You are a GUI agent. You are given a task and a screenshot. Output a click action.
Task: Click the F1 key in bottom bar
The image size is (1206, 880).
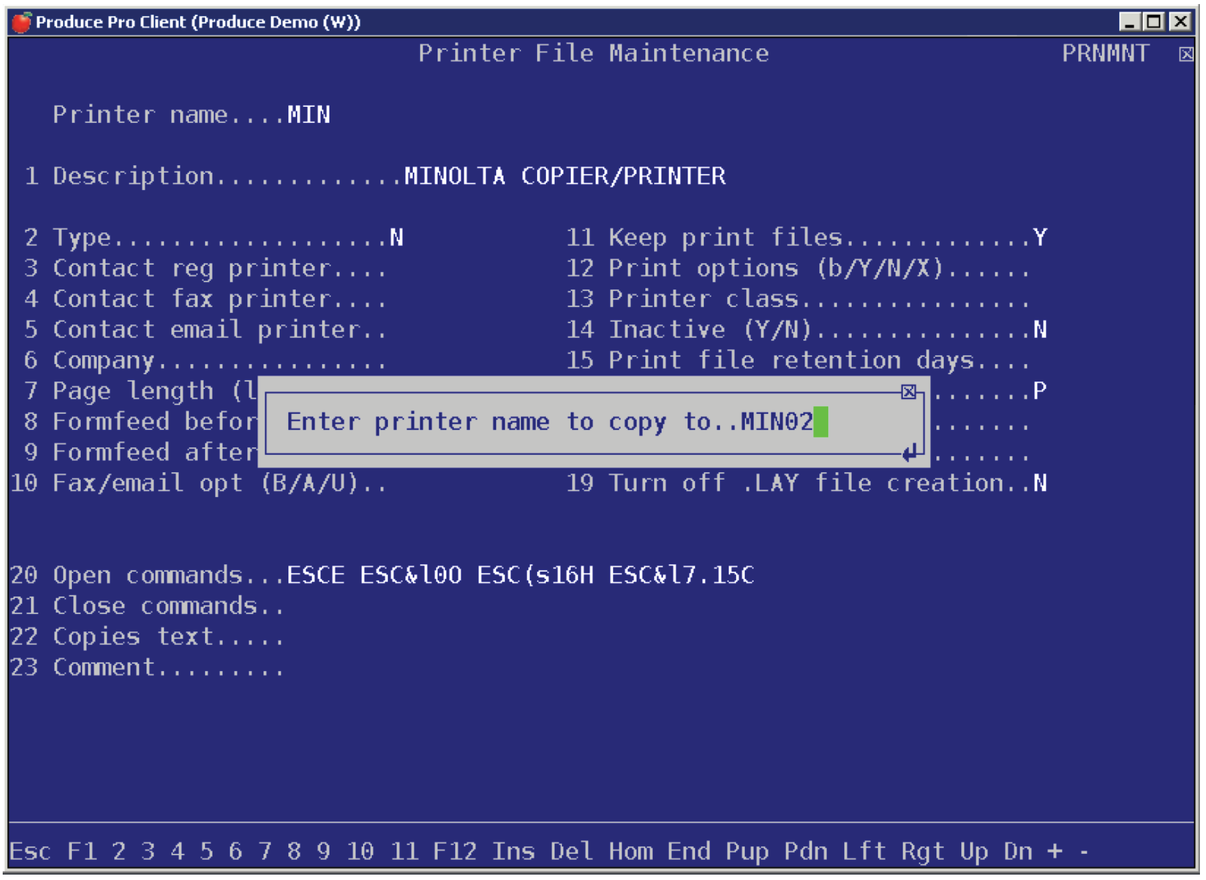(82, 851)
